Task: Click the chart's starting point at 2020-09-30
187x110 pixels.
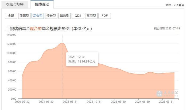Action: [22, 77]
